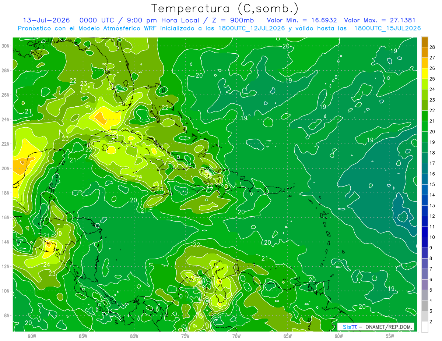This screenshot has height=341, width=442.
Task: Click the number 25 on the color scale
Action: (x=432, y=79)
